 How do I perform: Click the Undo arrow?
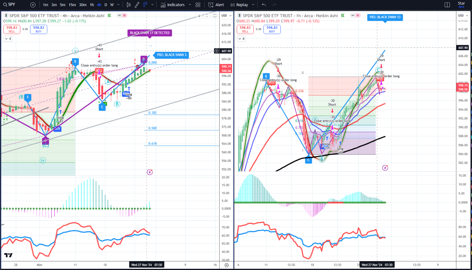coord(264,5)
